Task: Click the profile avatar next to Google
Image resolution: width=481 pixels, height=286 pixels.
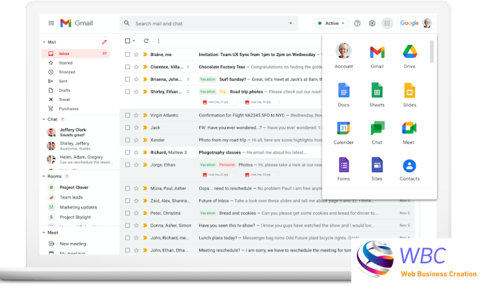Action: point(427,23)
